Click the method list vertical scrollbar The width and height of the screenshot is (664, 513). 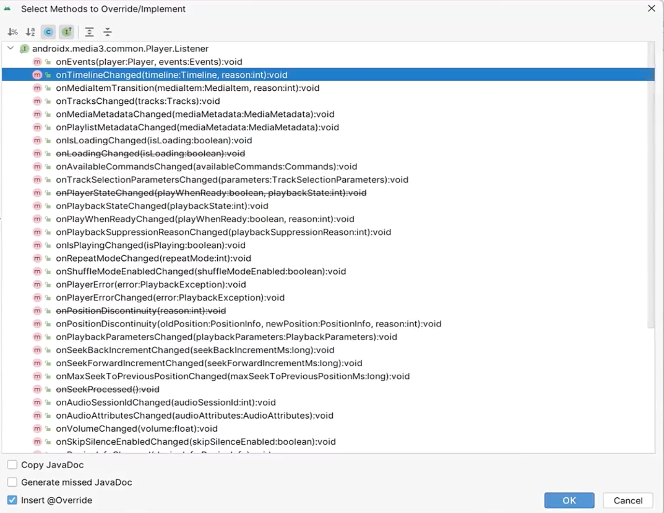click(x=651, y=185)
